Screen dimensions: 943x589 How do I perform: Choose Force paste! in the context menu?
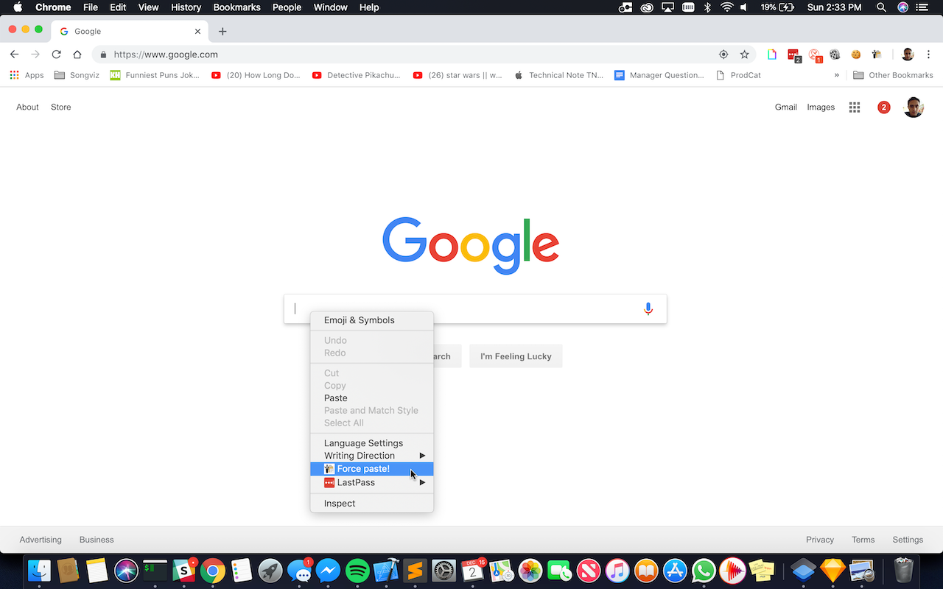click(372, 469)
